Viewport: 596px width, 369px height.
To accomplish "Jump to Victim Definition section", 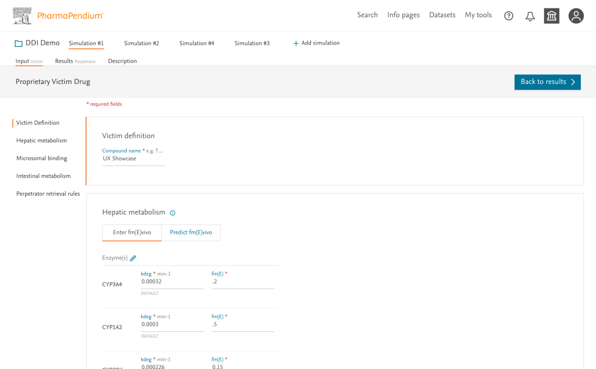I will point(38,123).
